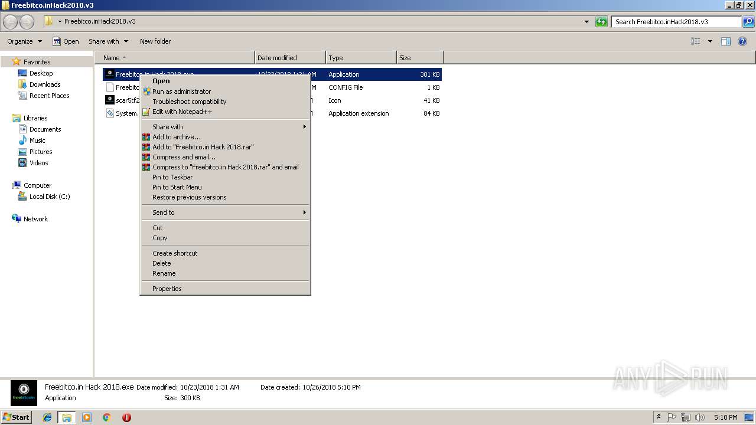Choose Create shortcut

point(225,253)
